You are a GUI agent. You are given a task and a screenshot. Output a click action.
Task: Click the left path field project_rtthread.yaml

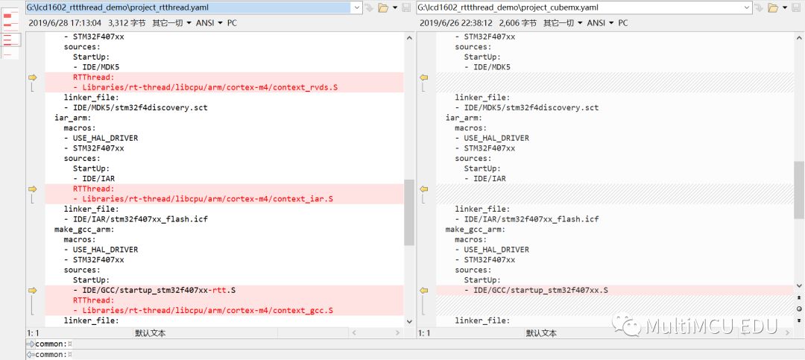tap(189, 7)
